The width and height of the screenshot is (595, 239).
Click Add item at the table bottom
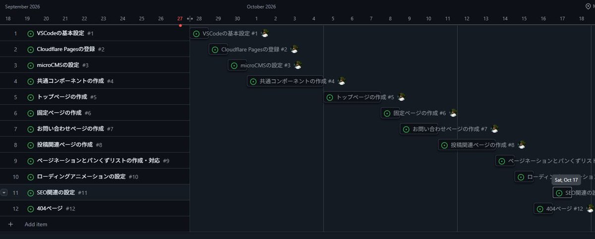tap(36, 224)
